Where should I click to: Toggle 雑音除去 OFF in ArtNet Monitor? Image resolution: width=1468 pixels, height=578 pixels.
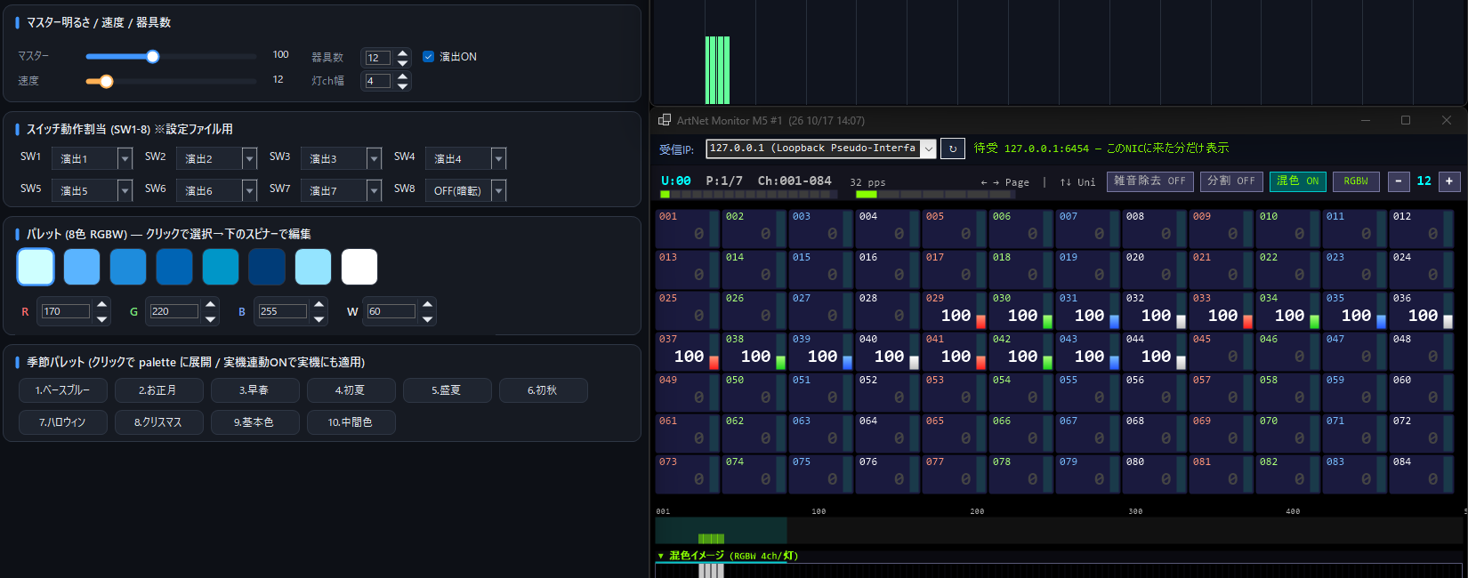(x=1149, y=181)
